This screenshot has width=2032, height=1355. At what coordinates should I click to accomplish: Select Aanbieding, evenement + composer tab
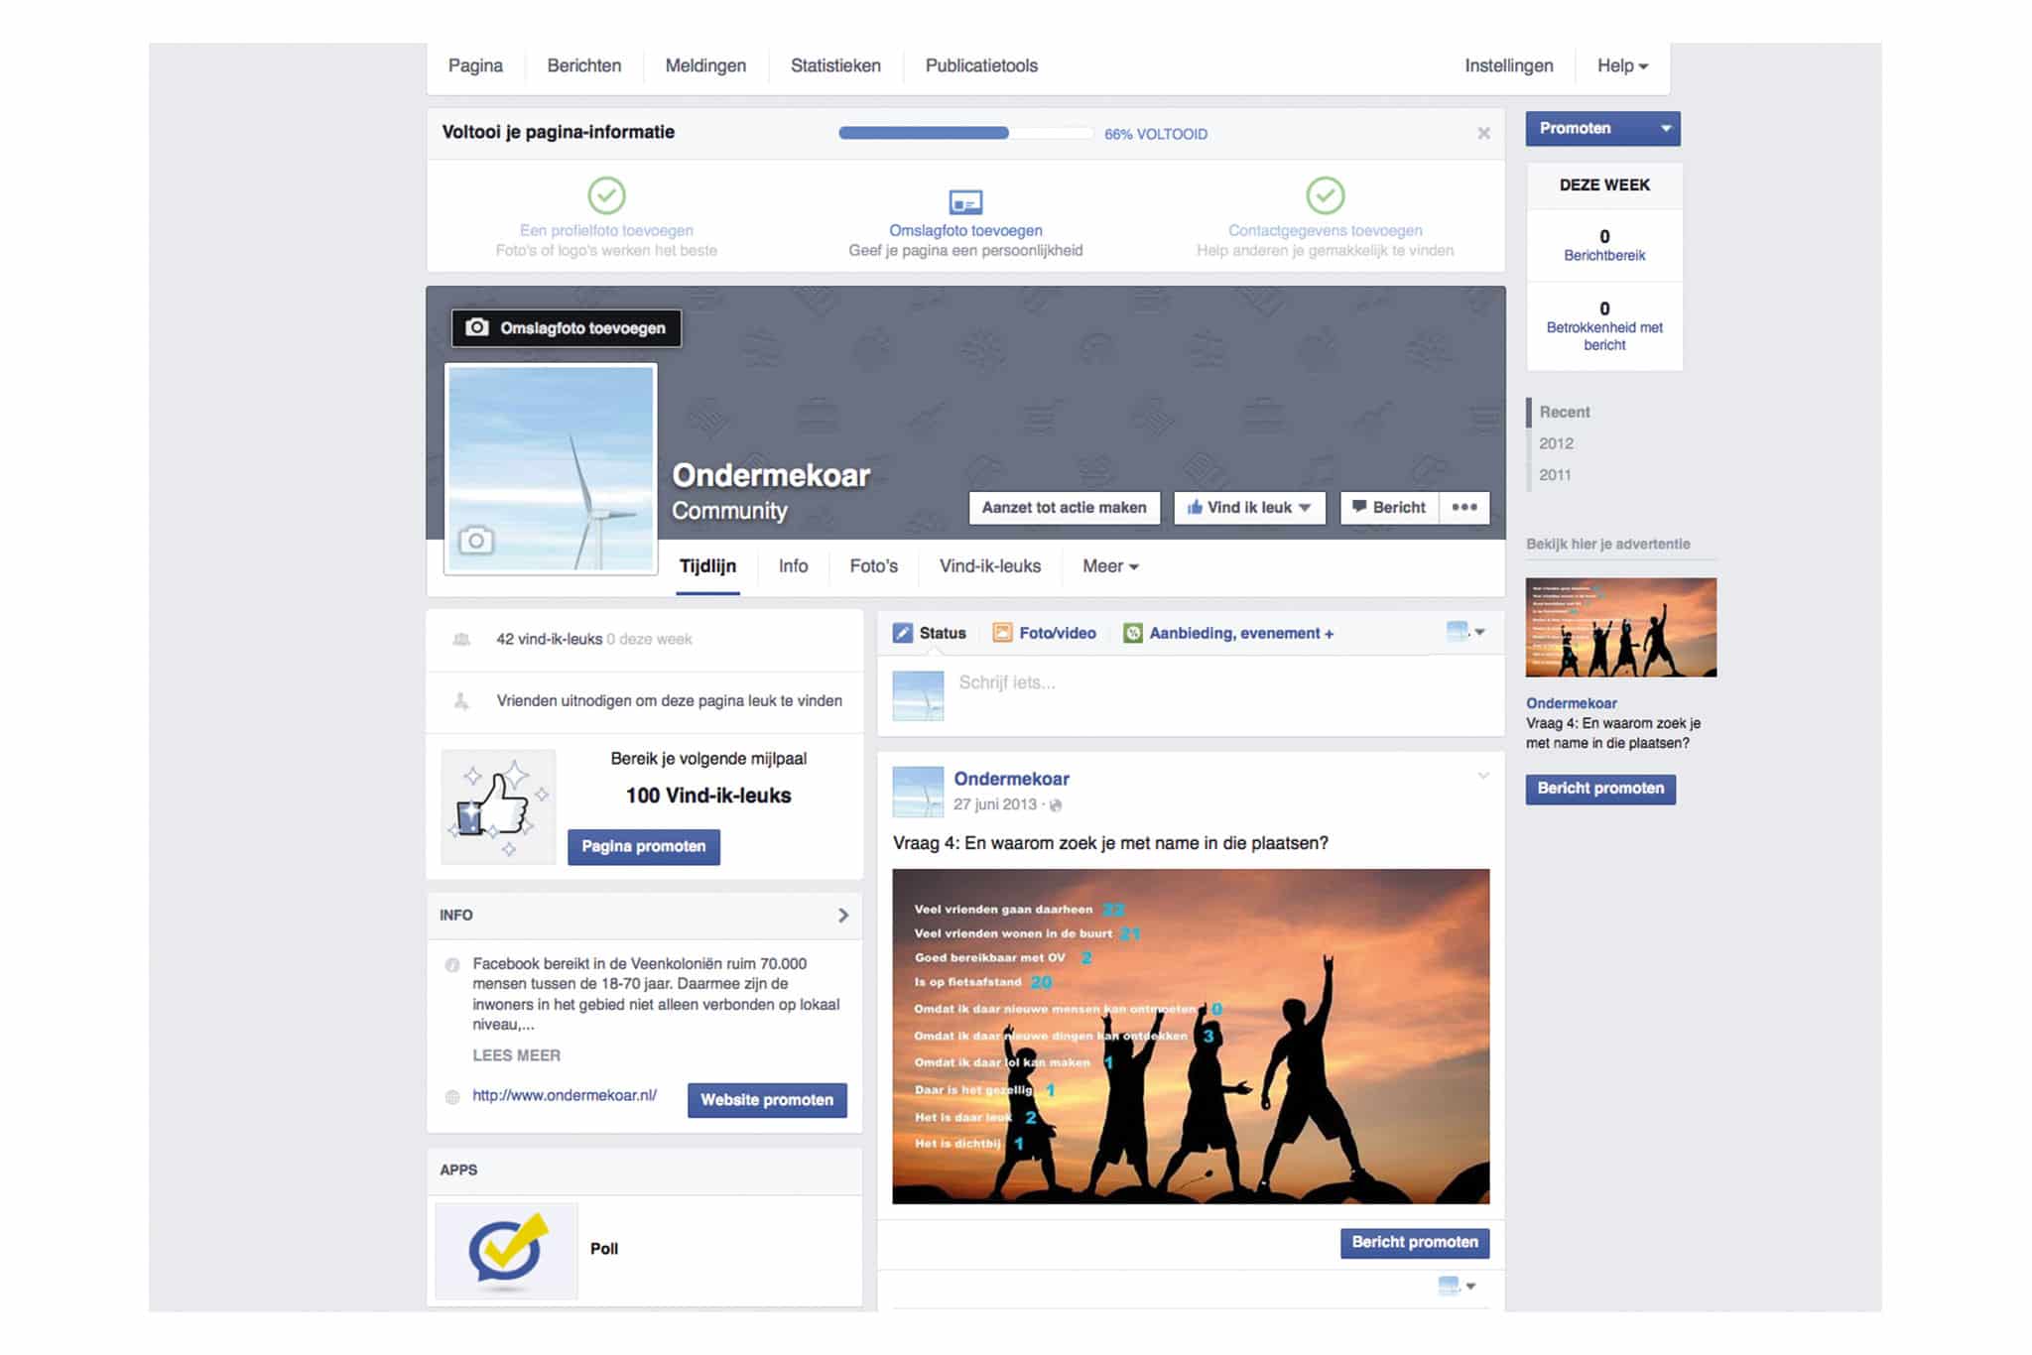1228,633
